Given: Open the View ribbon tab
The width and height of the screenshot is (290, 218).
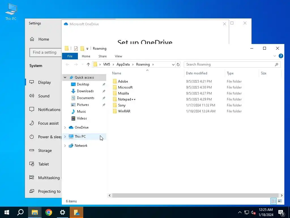Looking at the screenshot, I should click(x=118, y=56).
